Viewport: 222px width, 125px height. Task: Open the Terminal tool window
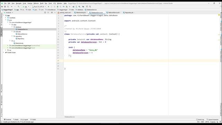8,119
